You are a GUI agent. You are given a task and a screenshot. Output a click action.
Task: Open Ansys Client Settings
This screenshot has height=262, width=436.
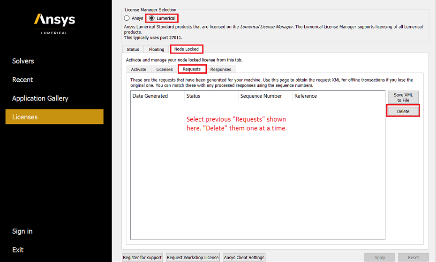(244, 257)
